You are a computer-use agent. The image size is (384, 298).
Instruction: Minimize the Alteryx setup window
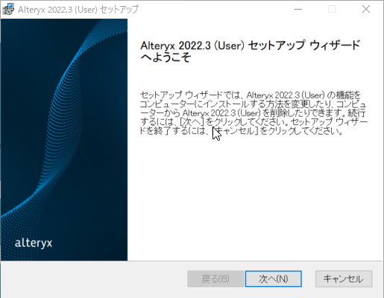point(298,10)
